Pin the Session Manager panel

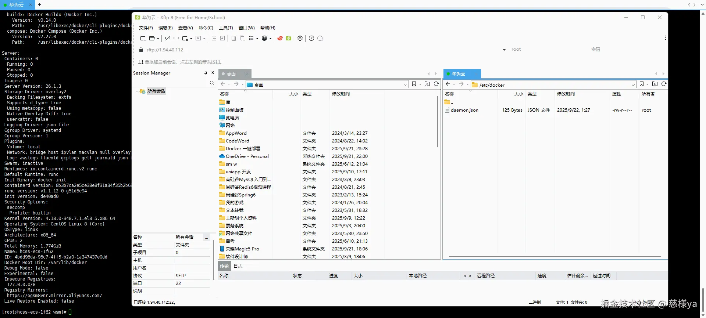206,73
